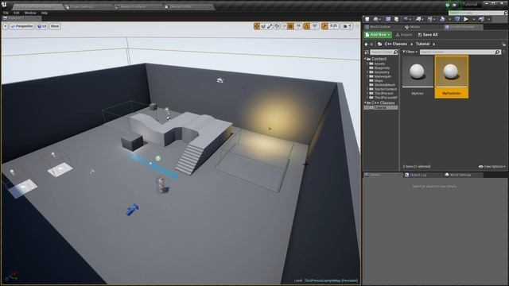Click the Settings toolbar icon

point(406,19)
